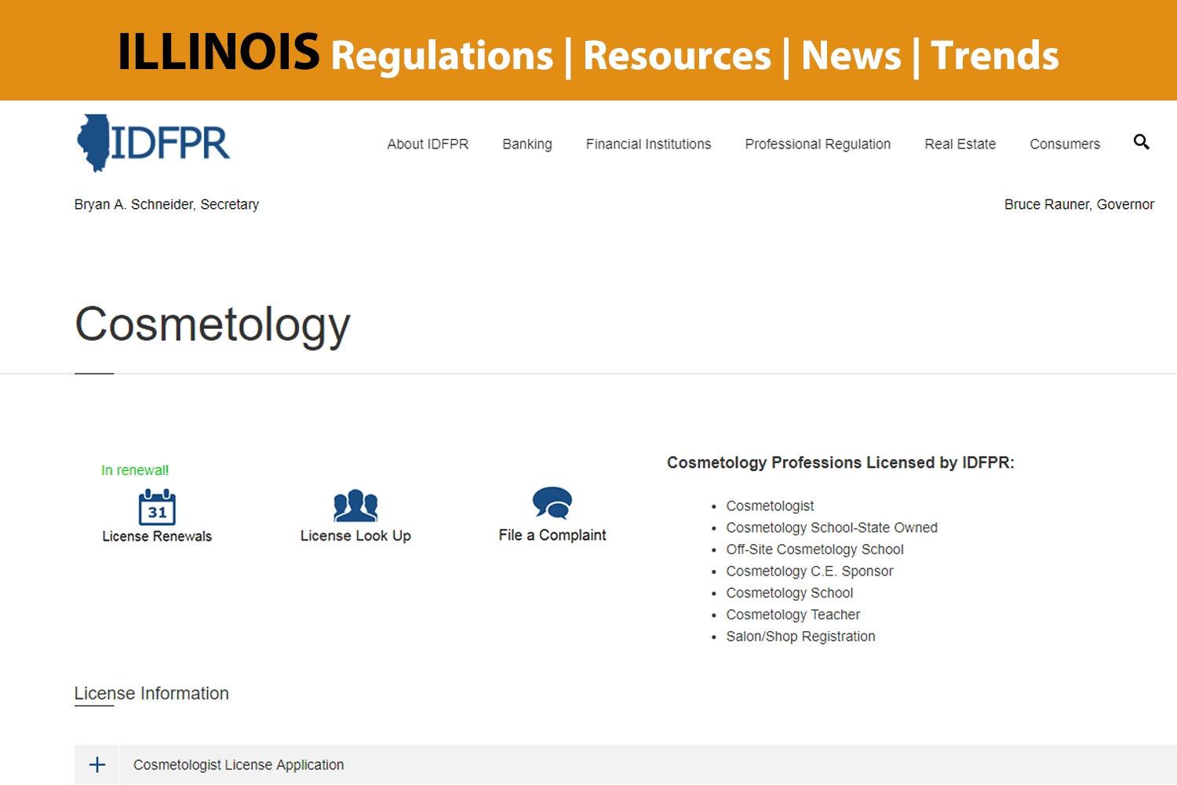The height and width of the screenshot is (785, 1177).
Task: Click the License Look Up people icon
Action: coord(355,506)
